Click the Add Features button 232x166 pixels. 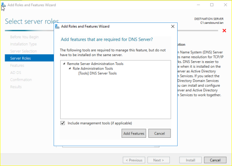pyautogui.click(x=134, y=133)
